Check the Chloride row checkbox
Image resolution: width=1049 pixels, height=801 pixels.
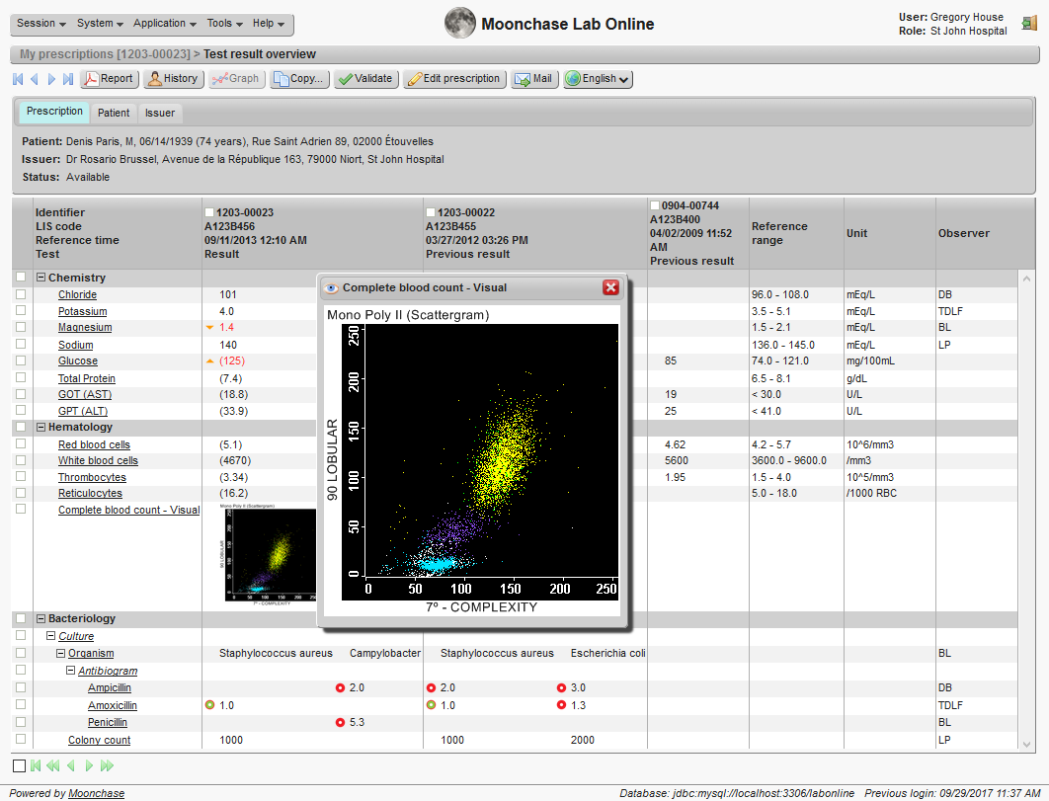21,294
